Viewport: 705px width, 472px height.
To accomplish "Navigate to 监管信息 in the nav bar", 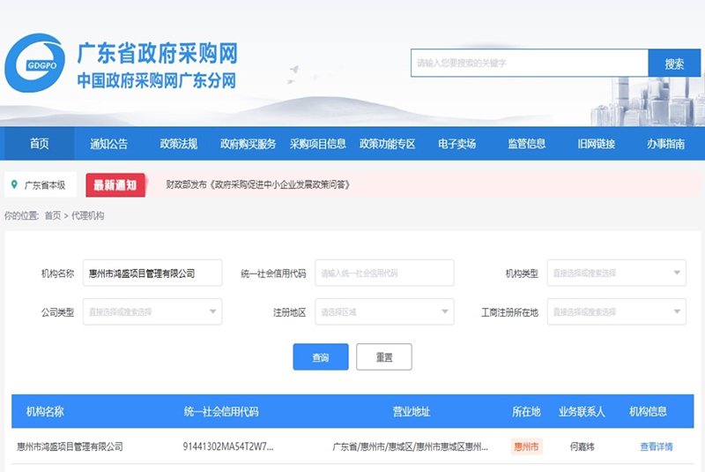I will (526, 144).
